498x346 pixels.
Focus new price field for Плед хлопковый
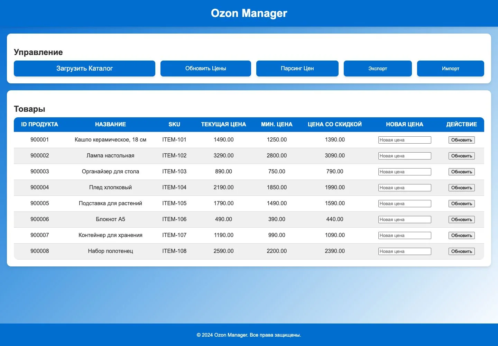405,188
